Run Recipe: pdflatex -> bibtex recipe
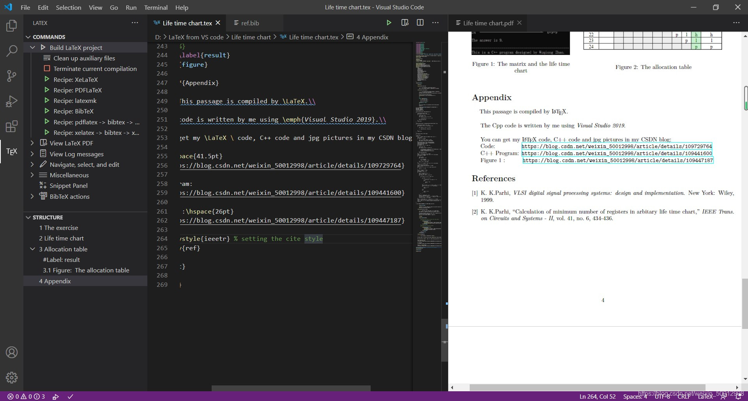This screenshot has width=748, height=401. [96, 122]
